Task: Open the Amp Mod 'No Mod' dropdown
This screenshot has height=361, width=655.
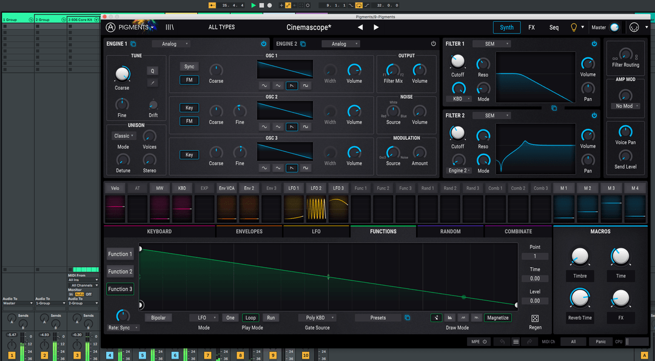Action: click(625, 106)
